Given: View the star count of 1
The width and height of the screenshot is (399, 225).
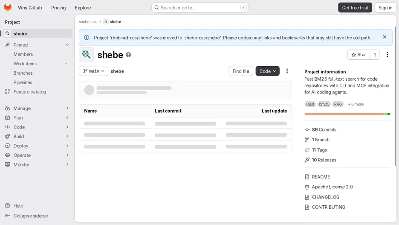Looking at the screenshot, I should coord(375,55).
